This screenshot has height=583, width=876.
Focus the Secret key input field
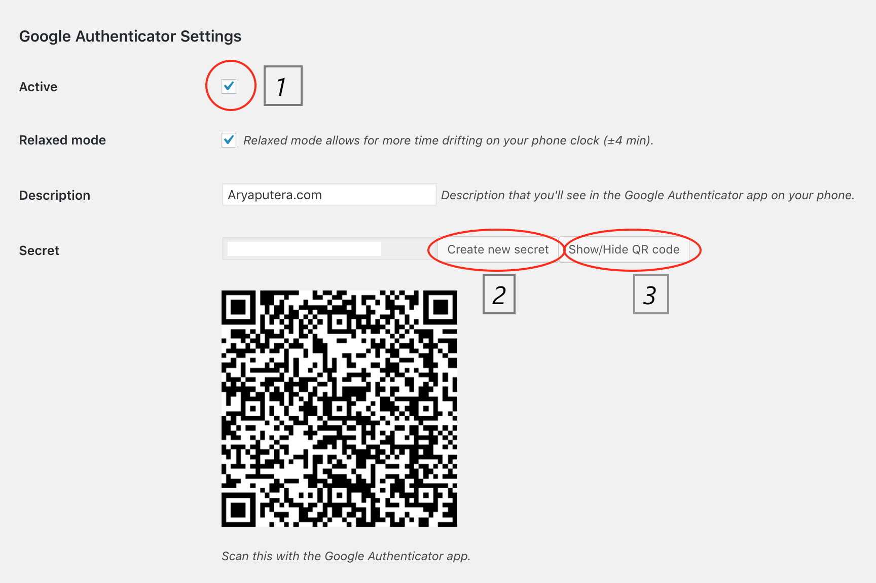[329, 249]
